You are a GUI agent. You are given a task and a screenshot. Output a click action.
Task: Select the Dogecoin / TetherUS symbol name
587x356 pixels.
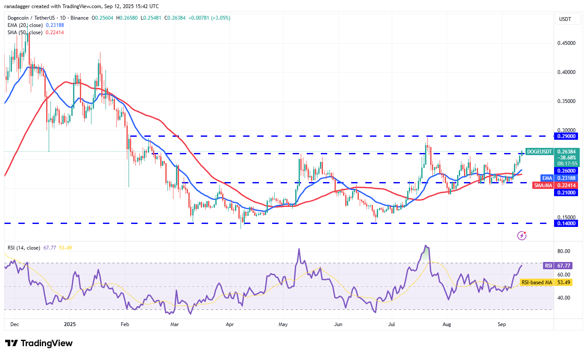click(x=32, y=18)
